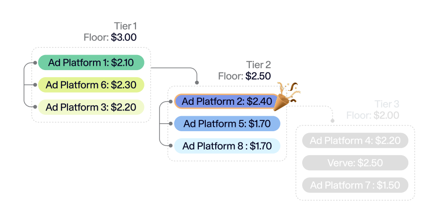The height and width of the screenshot is (221, 439).
Task: Click the connector dot left of Ad Platform 6
Action: point(35,85)
